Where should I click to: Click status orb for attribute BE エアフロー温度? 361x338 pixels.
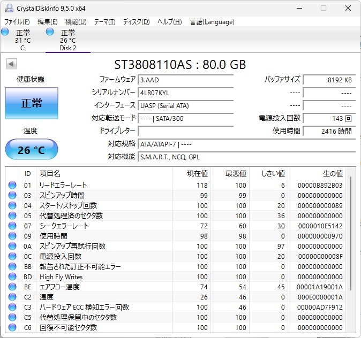coord(12,287)
